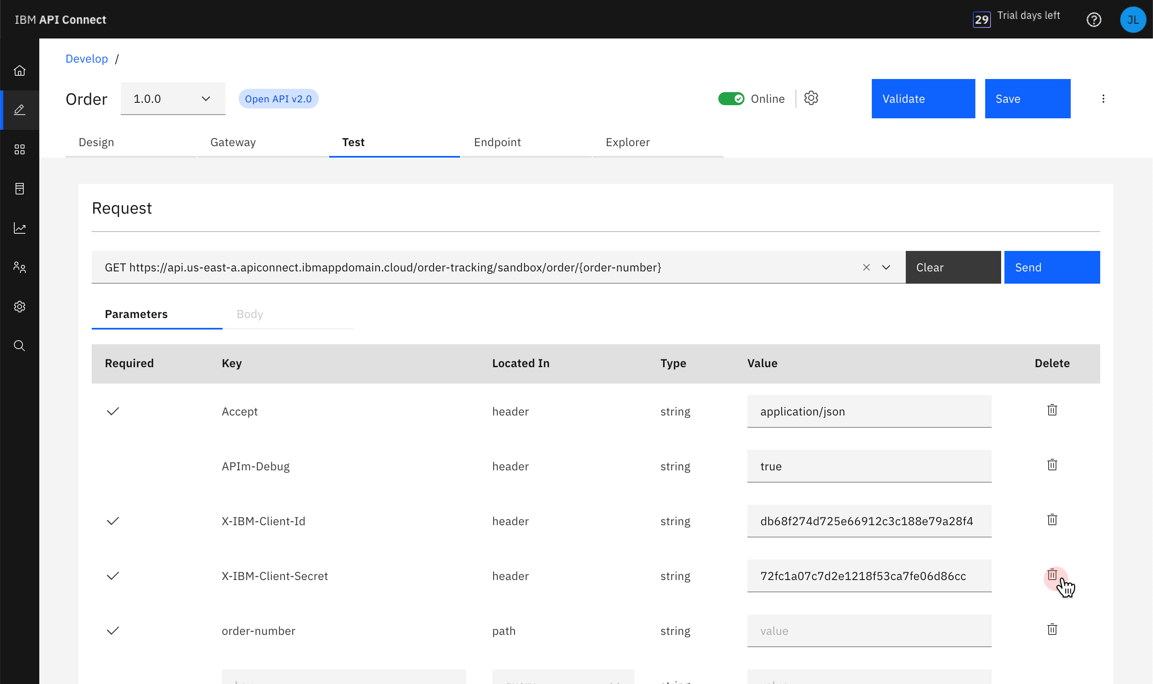This screenshot has height=684, width=1153.
Task: Click the Develop pencil sidebar icon
Action: coord(19,110)
